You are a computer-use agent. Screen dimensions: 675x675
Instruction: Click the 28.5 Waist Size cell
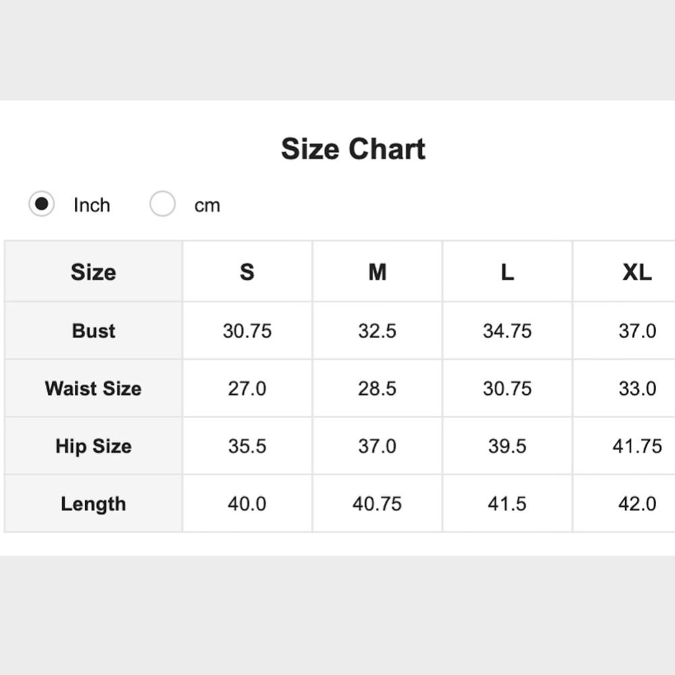click(377, 389)
